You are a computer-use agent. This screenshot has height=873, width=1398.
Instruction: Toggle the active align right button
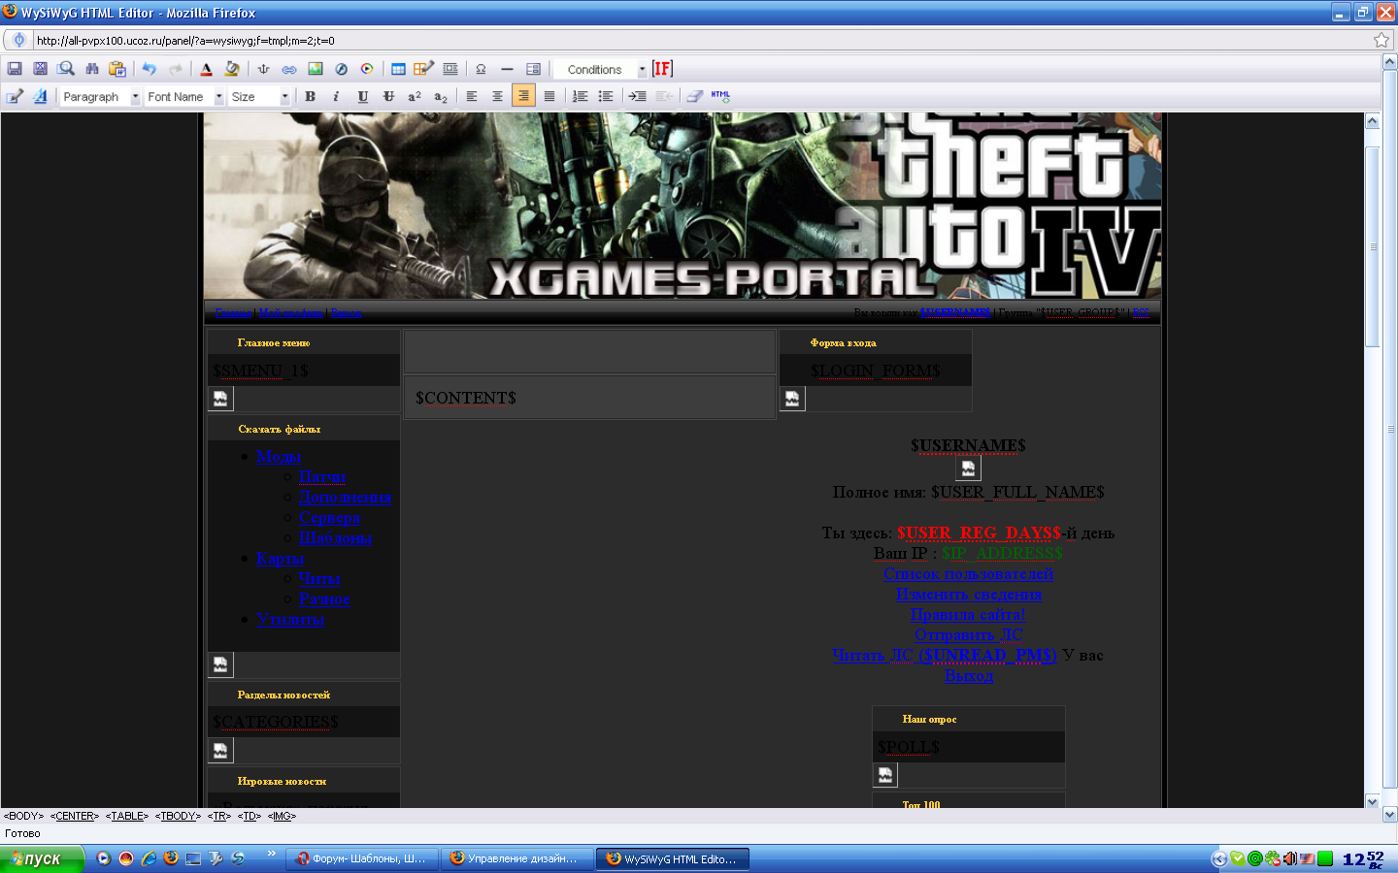[x=523, y=96]
